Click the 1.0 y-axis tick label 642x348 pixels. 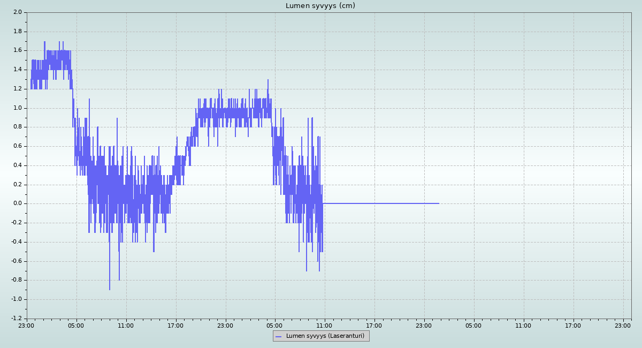[x=17, y=108]
